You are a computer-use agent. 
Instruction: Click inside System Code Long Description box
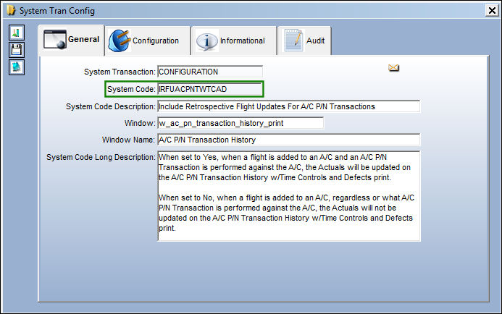pos(289,196)
